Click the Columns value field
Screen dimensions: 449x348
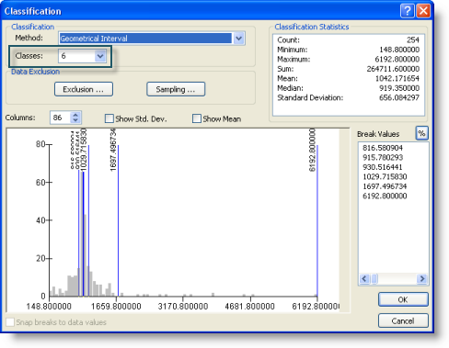click(x=61, y=118)
